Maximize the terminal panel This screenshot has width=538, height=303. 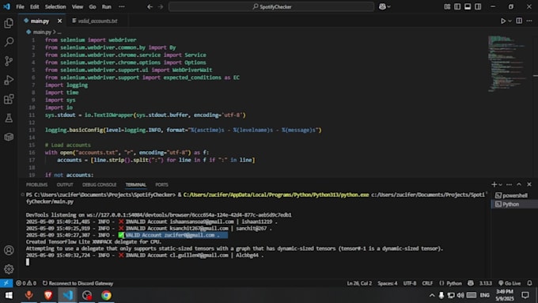tap(519, 184)
